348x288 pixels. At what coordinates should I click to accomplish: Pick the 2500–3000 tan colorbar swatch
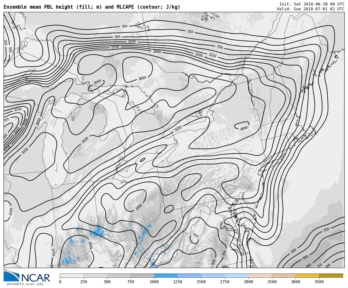(x=284, y=275)
